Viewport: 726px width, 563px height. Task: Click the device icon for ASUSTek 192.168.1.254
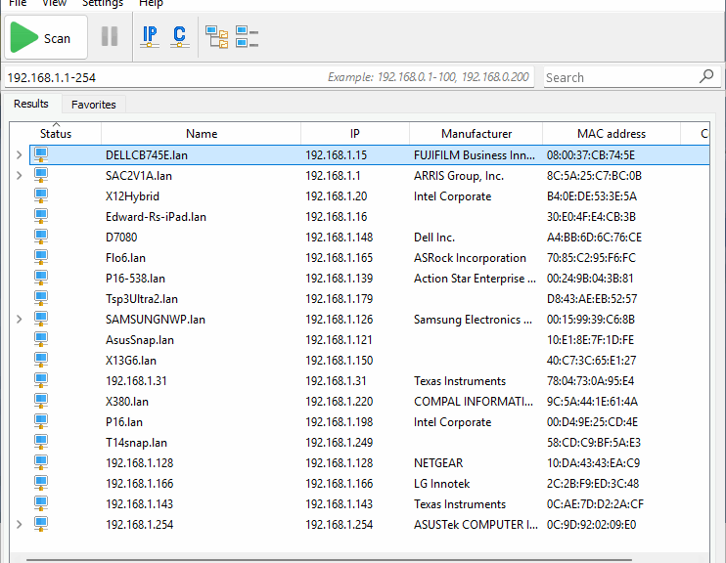pos(41,524)
